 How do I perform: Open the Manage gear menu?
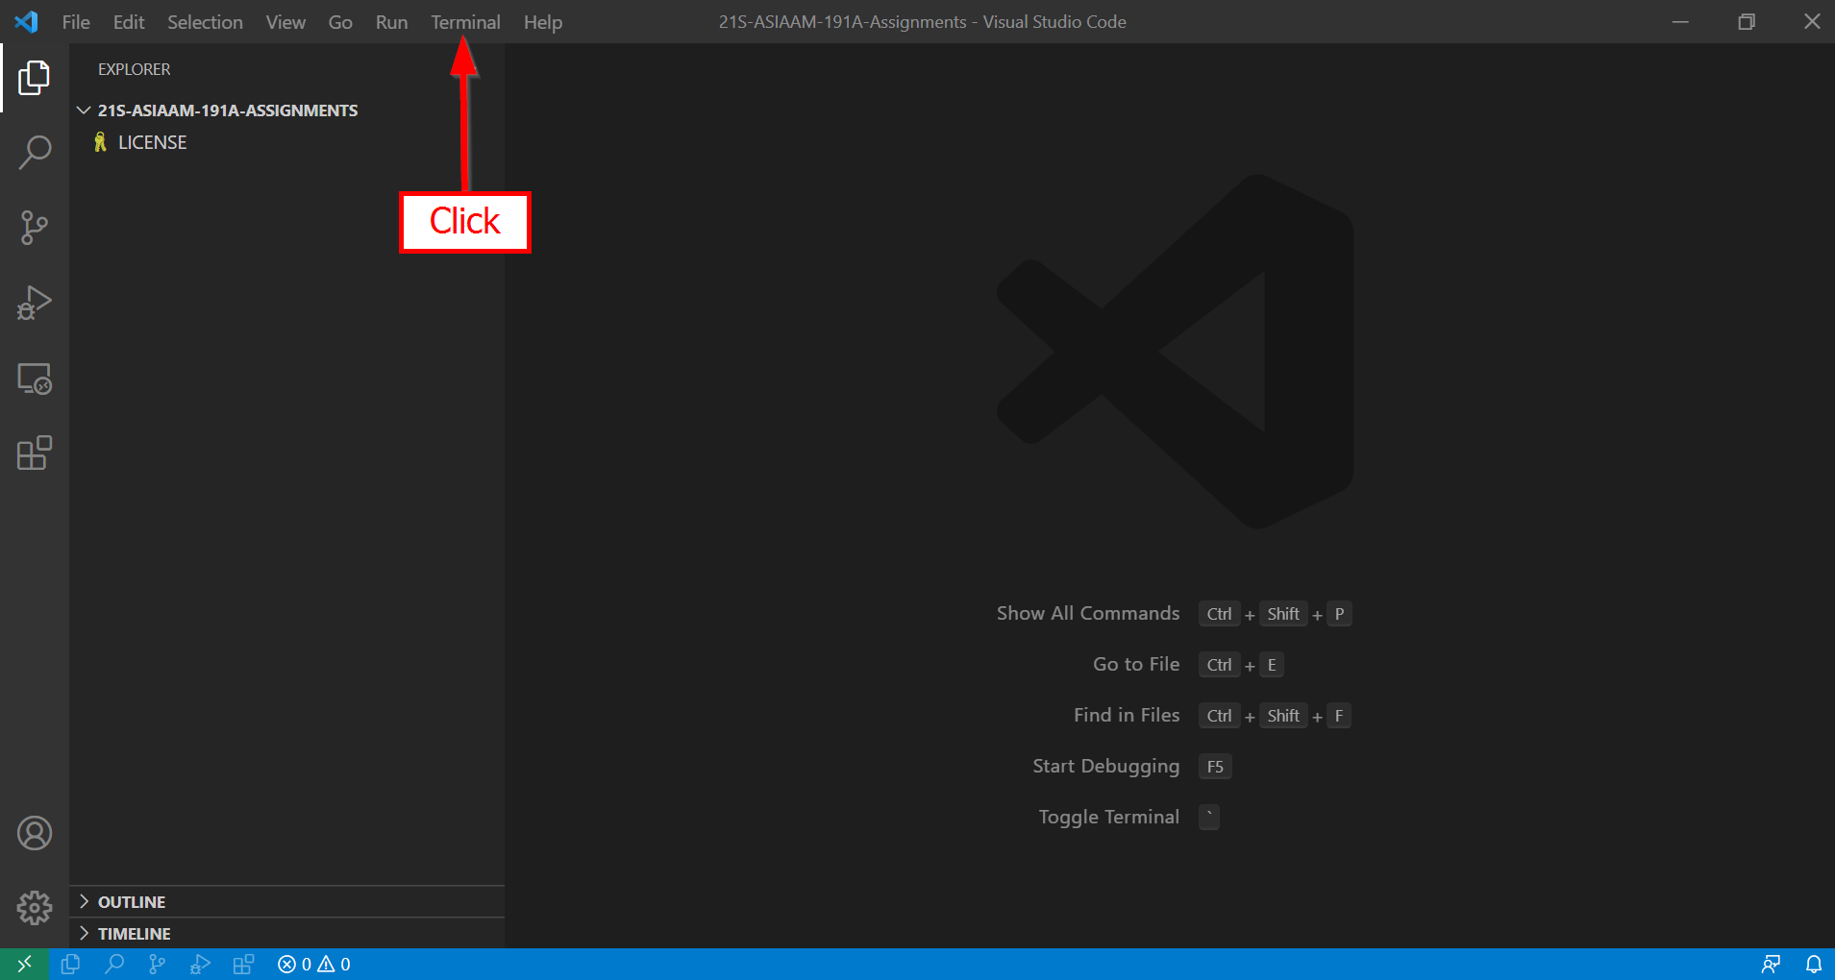point(35,907)
